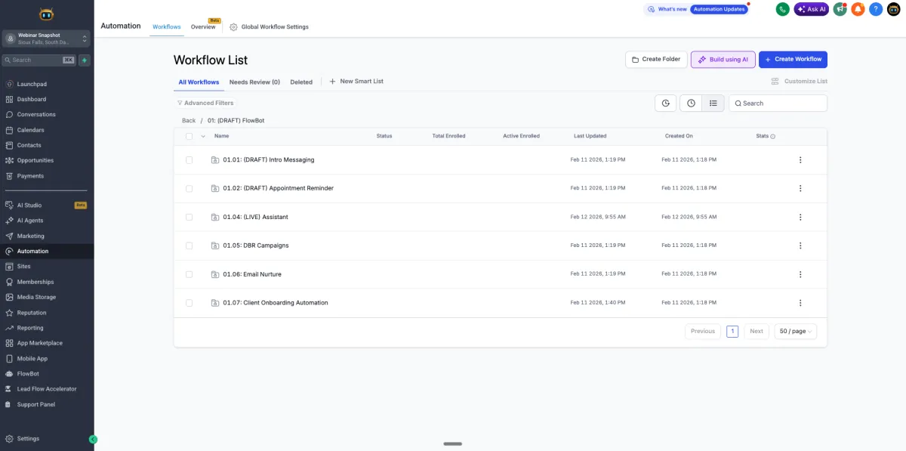Collapse the sidebar with the green arrow
The image size is (906, 451).
pyautogui.click(x=93, y=439)
